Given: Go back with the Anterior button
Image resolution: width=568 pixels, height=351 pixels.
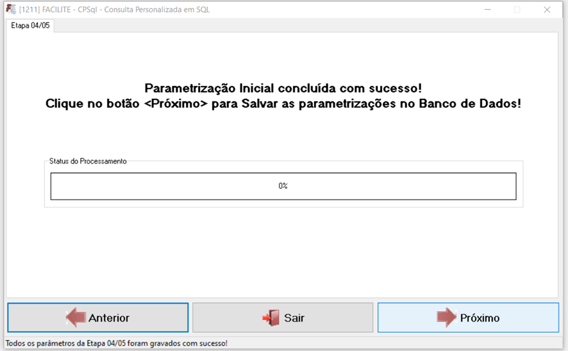Looking at the screenshot, I should point(98,318).
